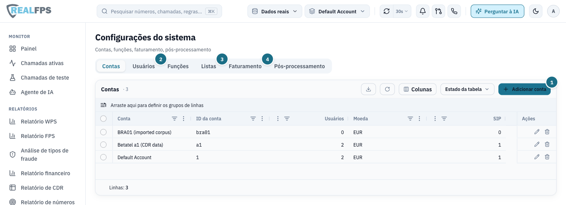Click the Usuários column header
The height and width of the screenshot is (205, 566).
(334, 118)
